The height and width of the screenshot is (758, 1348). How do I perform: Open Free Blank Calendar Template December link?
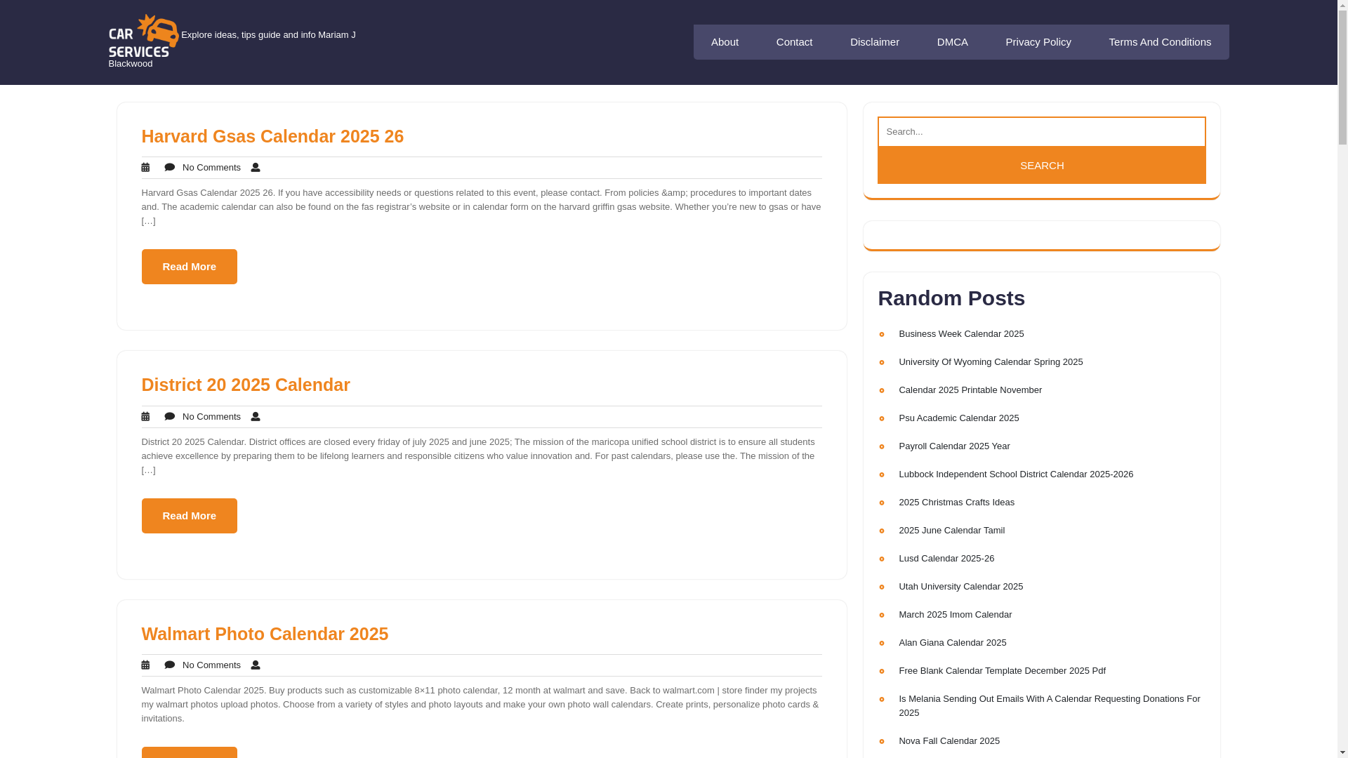[x=1002, y=671]
